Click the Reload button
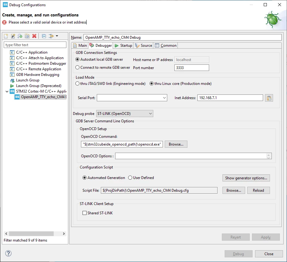 (258, 190)
